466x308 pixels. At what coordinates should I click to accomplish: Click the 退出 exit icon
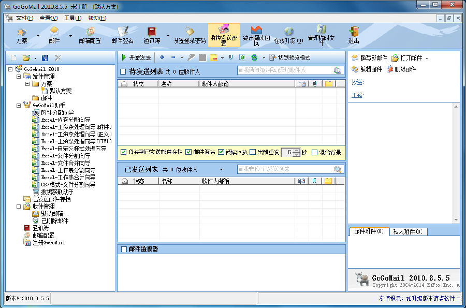tap(354, 35)
